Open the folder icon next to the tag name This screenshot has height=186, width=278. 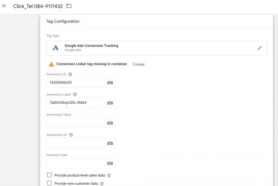pyautogui.click(x=69, y=6)
